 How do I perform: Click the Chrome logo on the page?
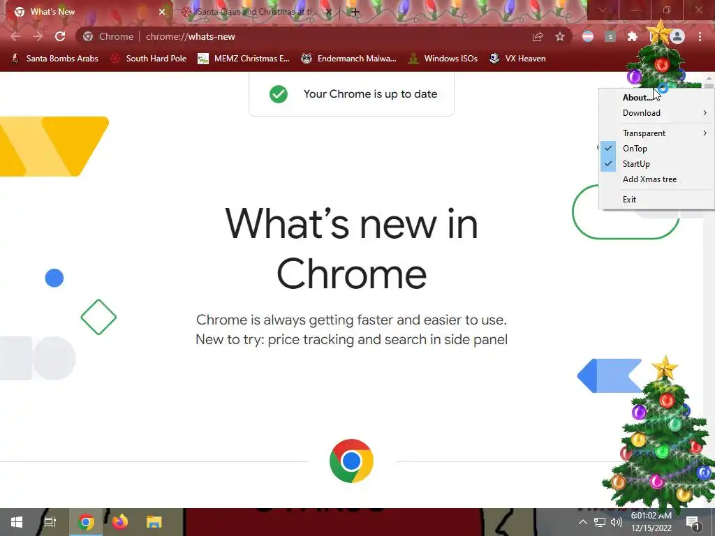(351, 461)
